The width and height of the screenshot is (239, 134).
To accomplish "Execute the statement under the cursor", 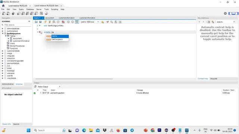I will pos(50,22).
